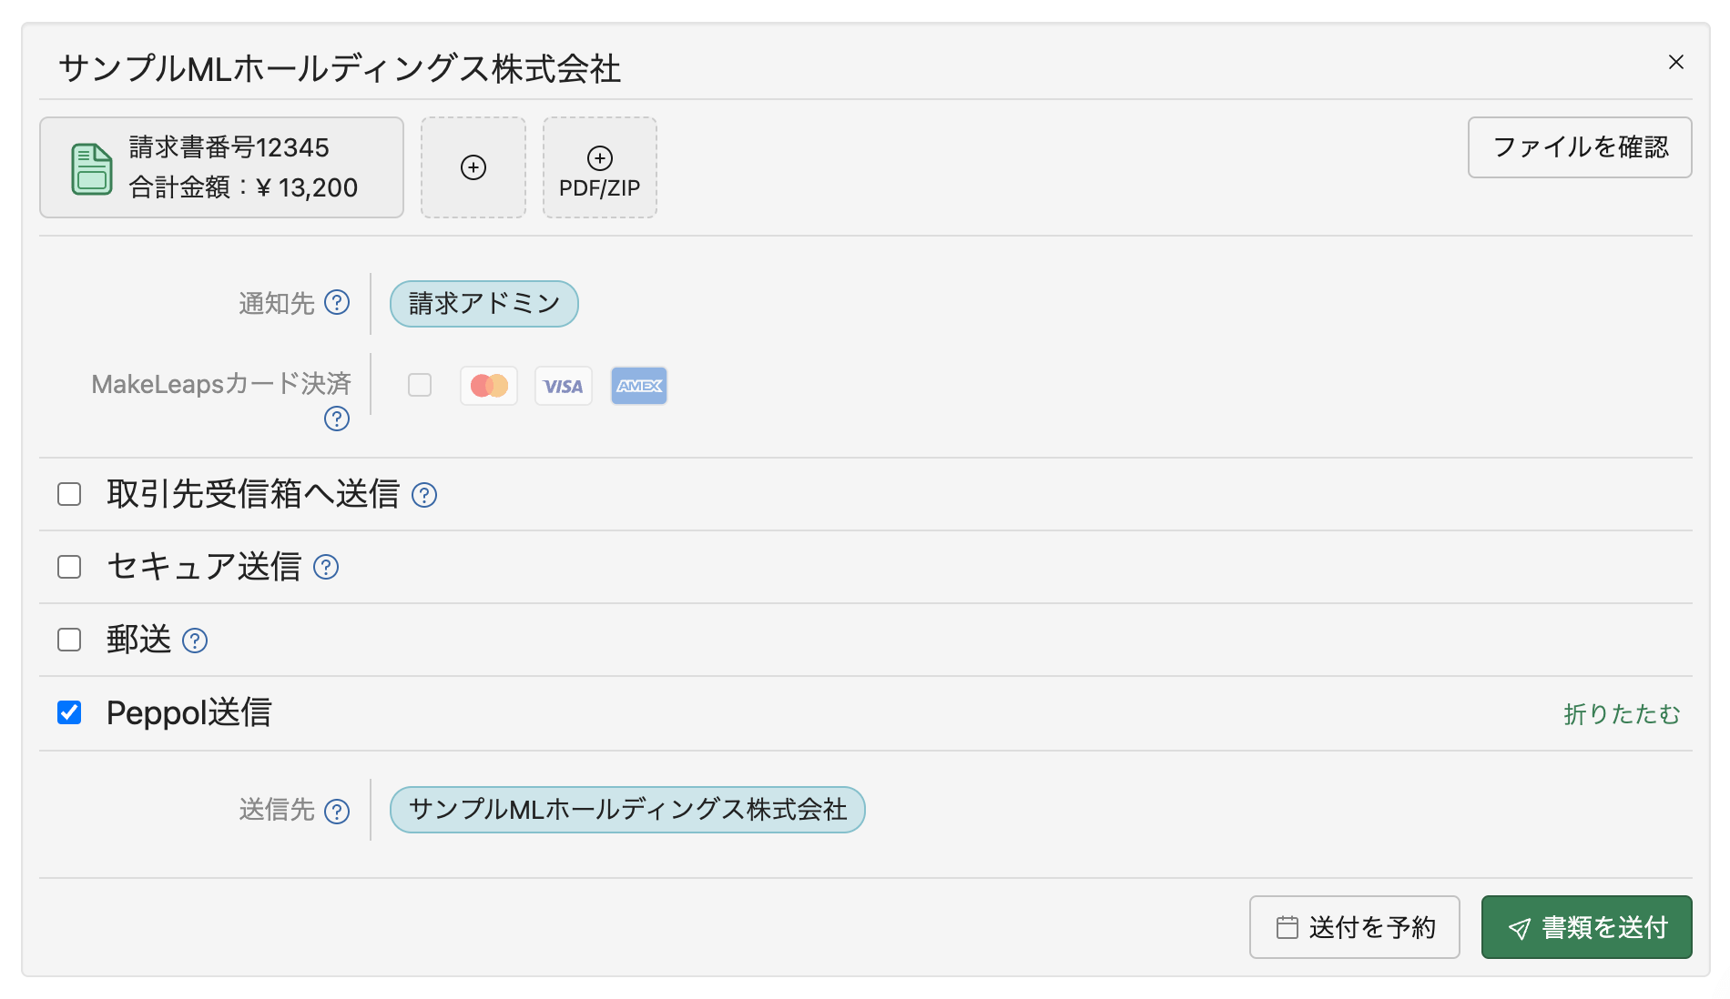Click the ファイルを確認 button
This screenshot has width=1730, height=999.
click(x=1580, y=147)
